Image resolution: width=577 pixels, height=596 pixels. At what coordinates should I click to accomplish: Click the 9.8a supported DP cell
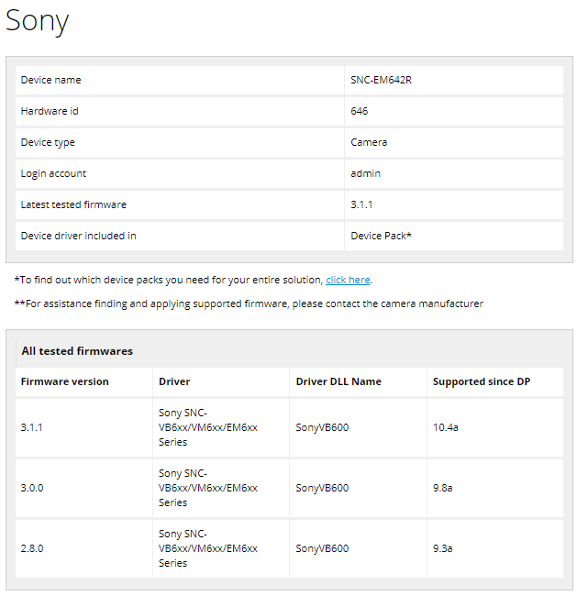[443, 488]
